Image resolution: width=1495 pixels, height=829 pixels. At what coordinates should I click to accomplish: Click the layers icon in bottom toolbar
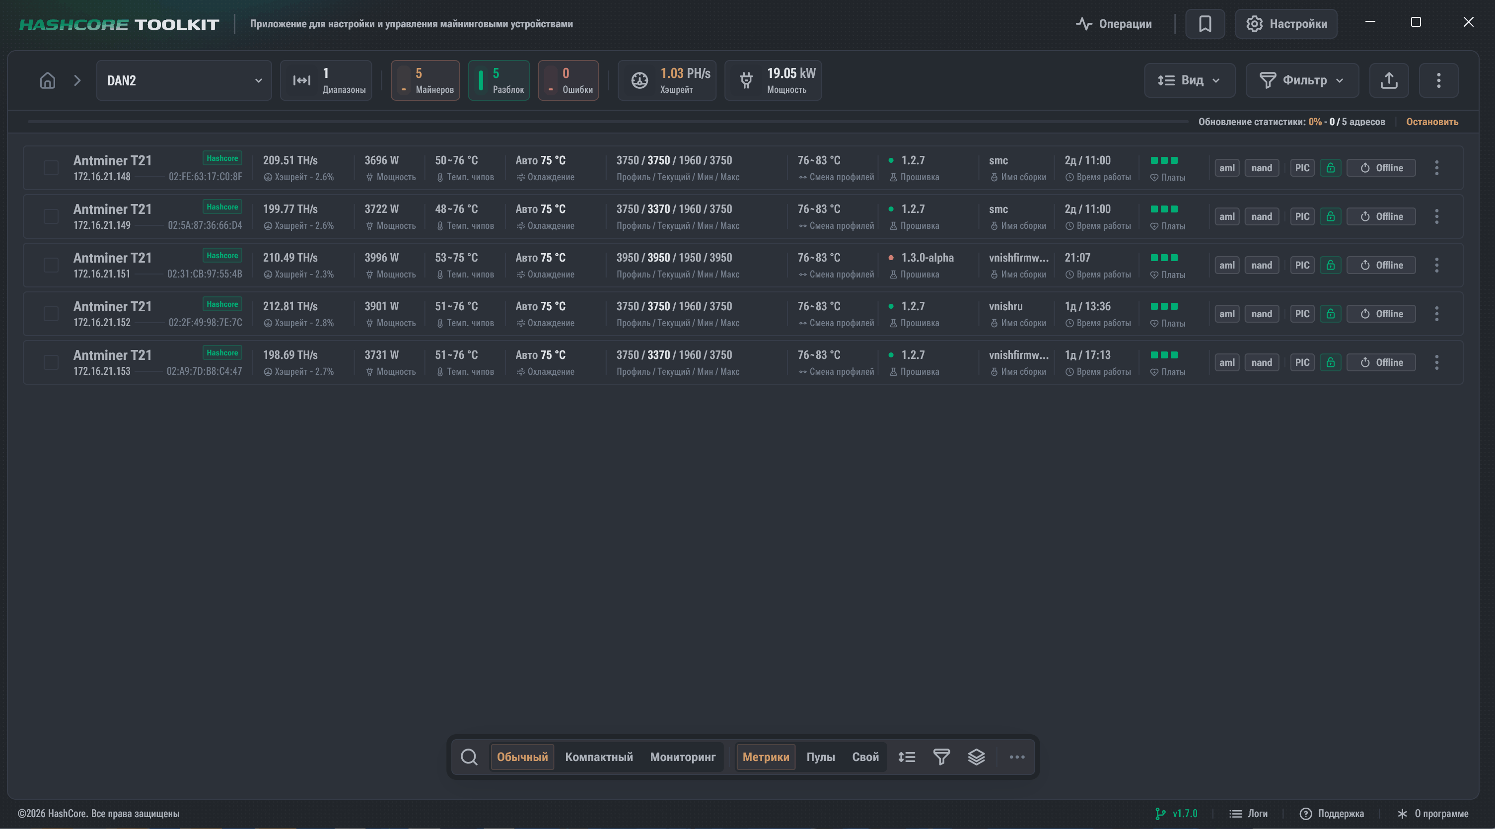point(976,757)
